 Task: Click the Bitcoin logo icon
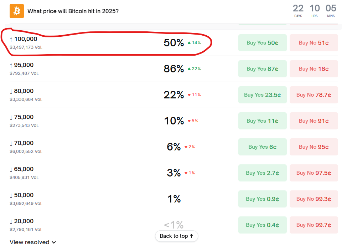(16, 11)
